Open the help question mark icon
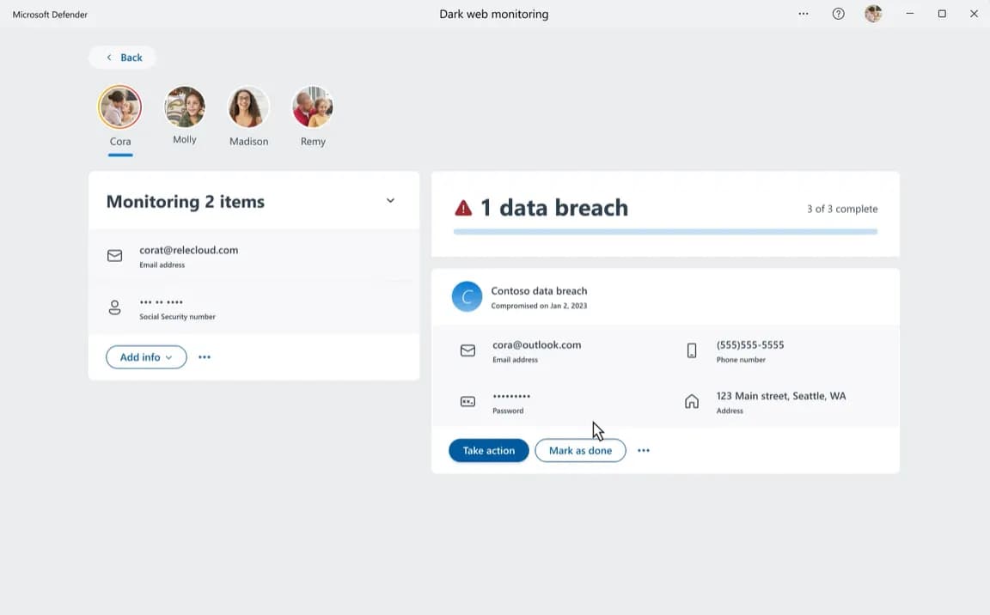 point(838,14)
